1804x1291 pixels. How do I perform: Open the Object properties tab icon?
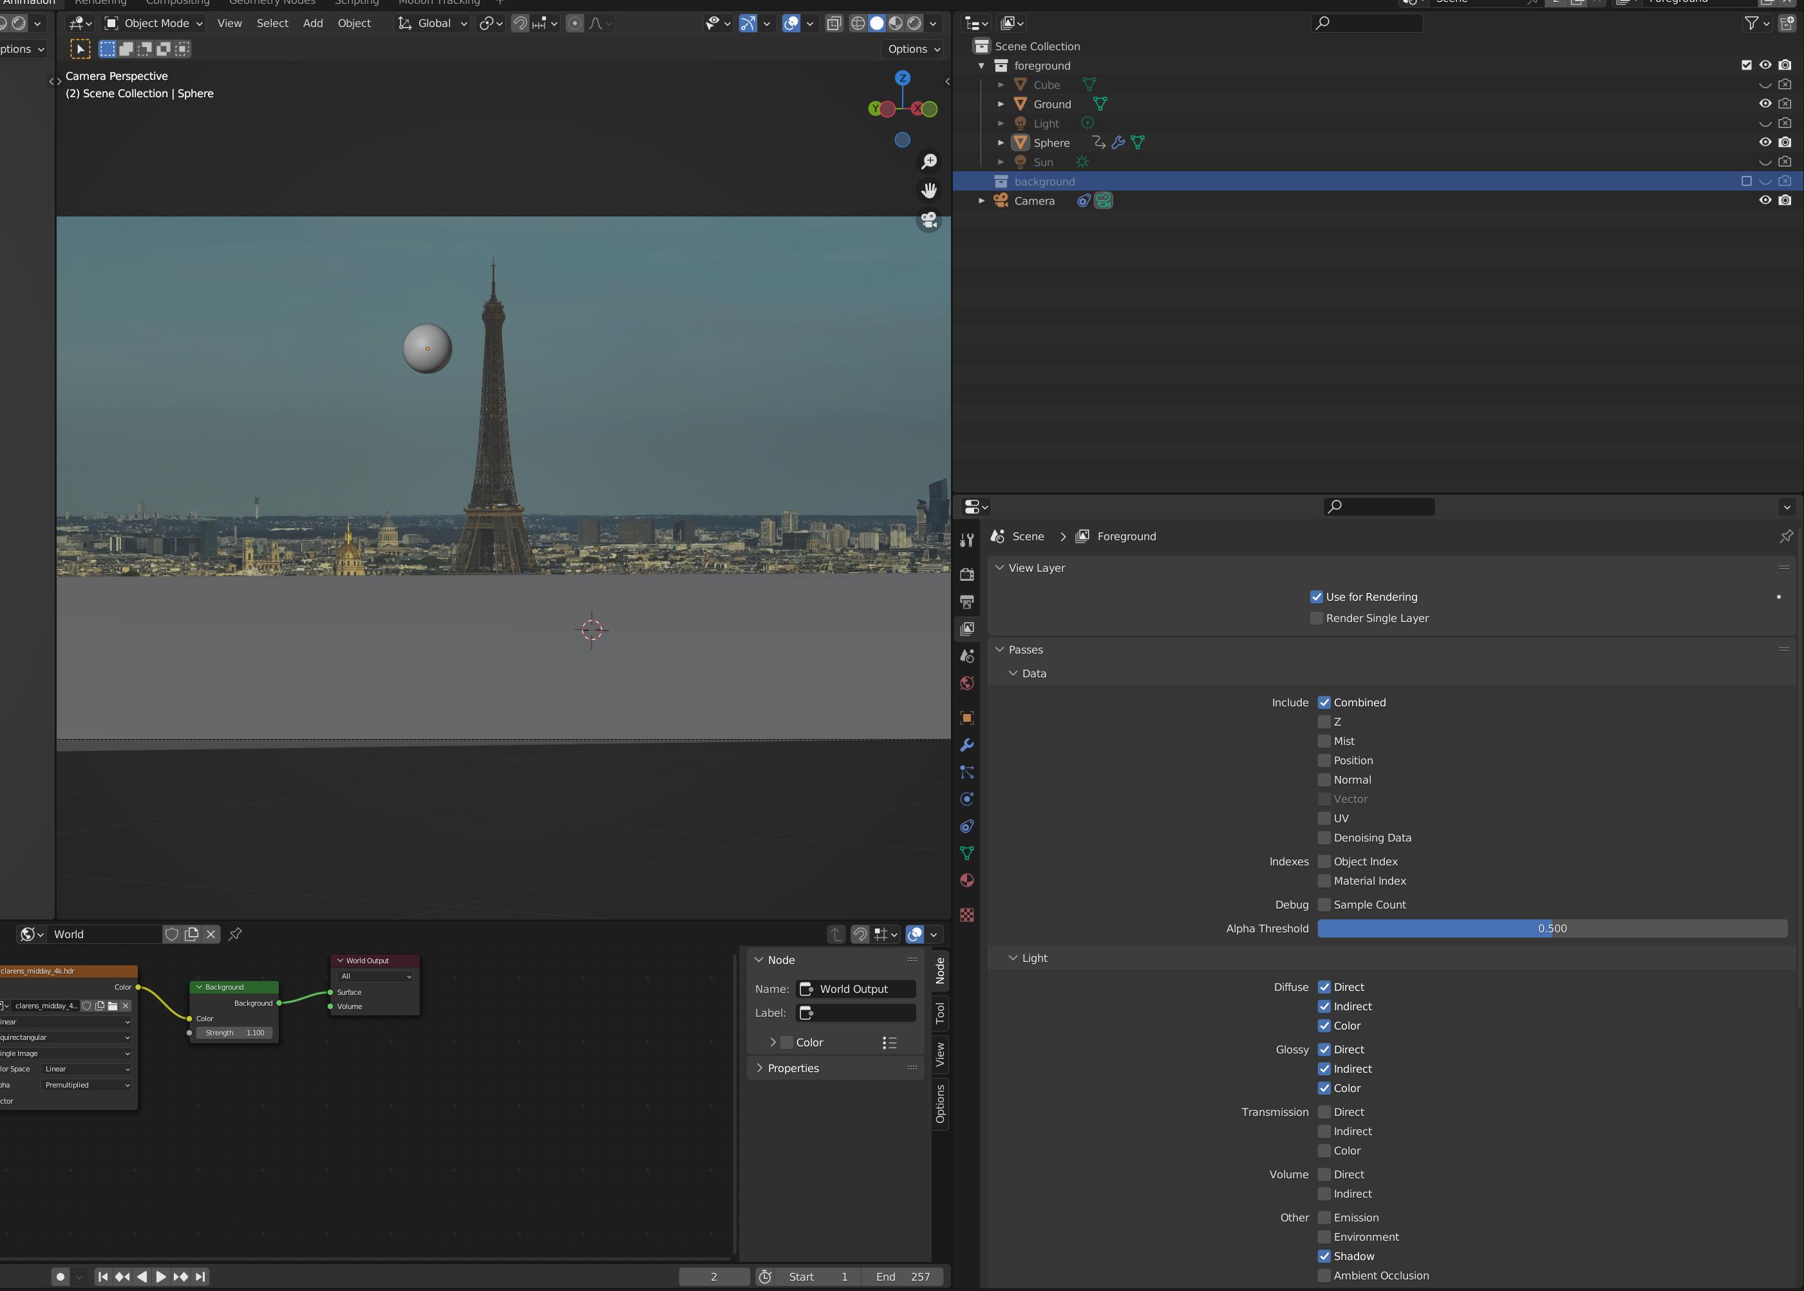(966, 718)
